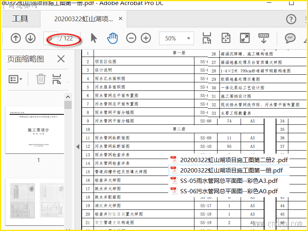The image size is (308, 231).
Task: Click the 污水管网纵断面图 entry
Action: coord(112,146)
